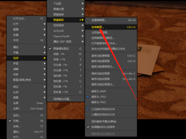Expand the 皮肤 submenu

(x=26, y=74)
